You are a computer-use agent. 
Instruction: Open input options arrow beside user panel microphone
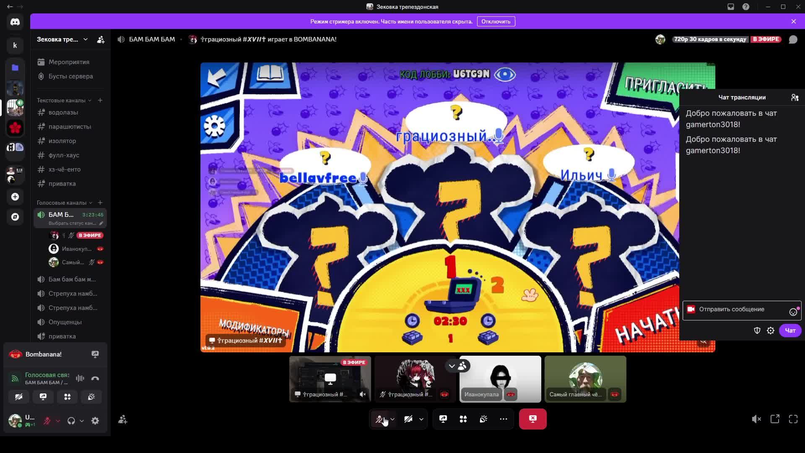[x=58, y=421]
